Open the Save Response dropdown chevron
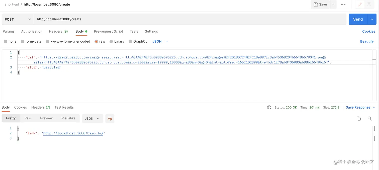Viewport: 379px width, 170px height. 374,107
